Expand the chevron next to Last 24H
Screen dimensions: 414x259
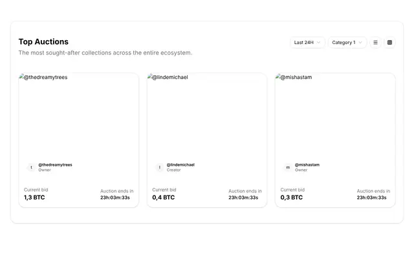pos(318,42)
